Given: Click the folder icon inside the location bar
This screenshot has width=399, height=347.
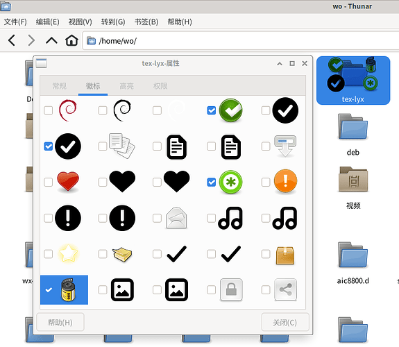Looking at the screenshot, I should click(x=91, y=40).
